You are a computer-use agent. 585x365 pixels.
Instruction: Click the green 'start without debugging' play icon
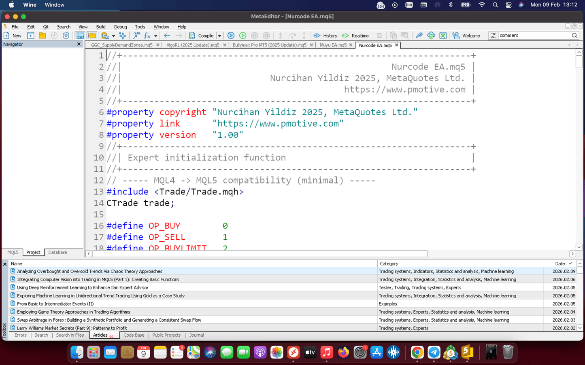tap(243, 36)
